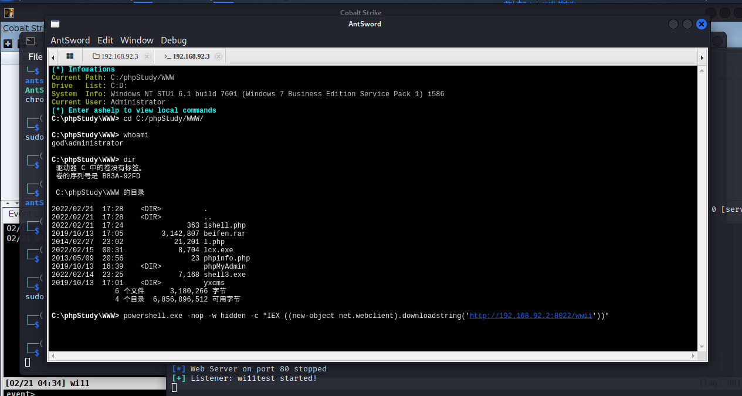The image size is (742, 396).
Task: Click the Cobalt Strike menu in background window
Action: [24, 28]
